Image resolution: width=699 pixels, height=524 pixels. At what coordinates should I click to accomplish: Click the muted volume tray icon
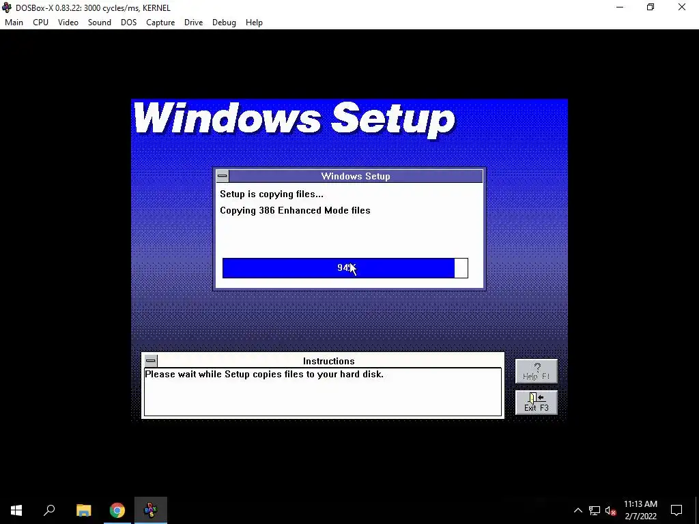(x=610, y=510)
